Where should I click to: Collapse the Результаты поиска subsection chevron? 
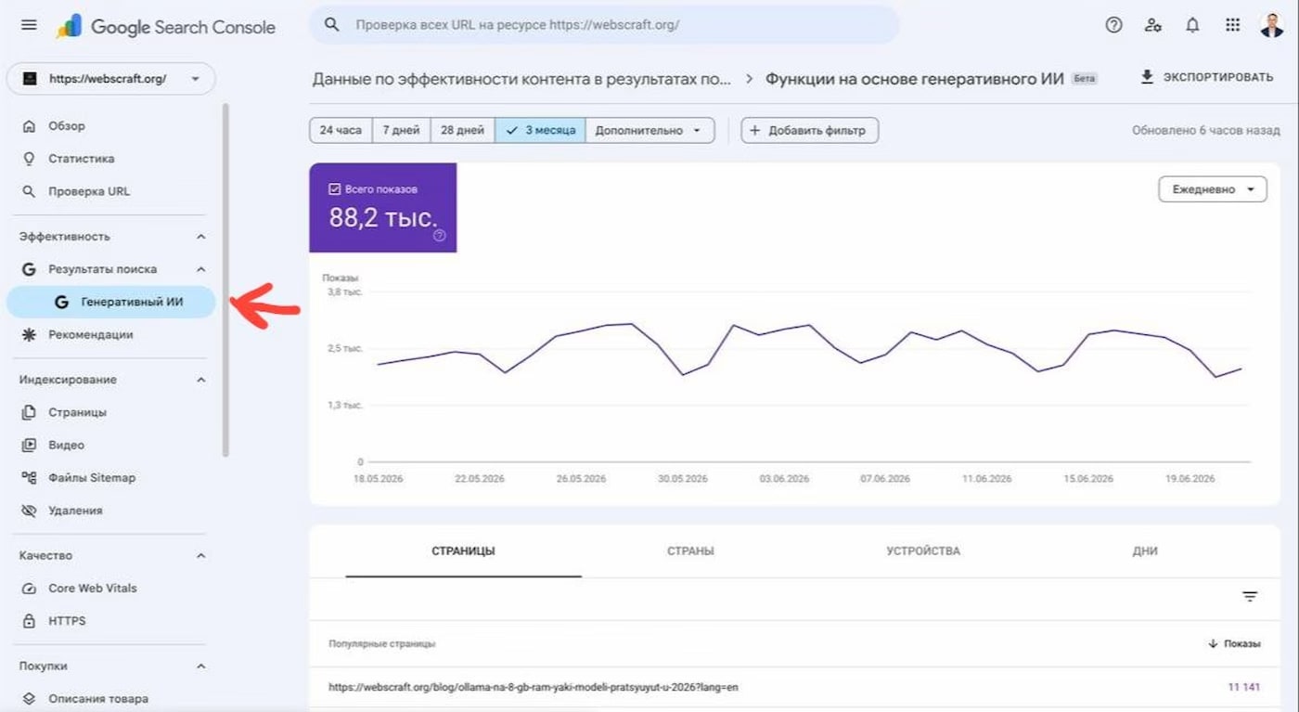(201, 269)
